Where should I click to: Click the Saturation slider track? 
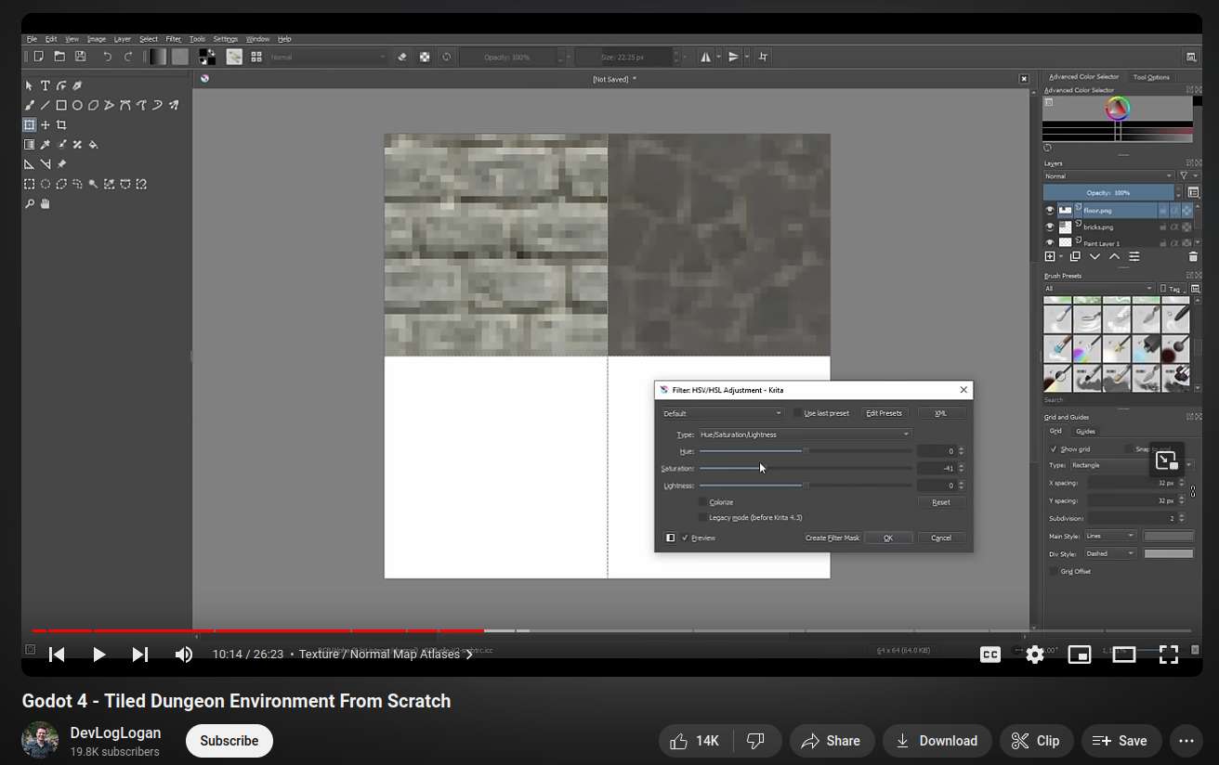point(805,468)
